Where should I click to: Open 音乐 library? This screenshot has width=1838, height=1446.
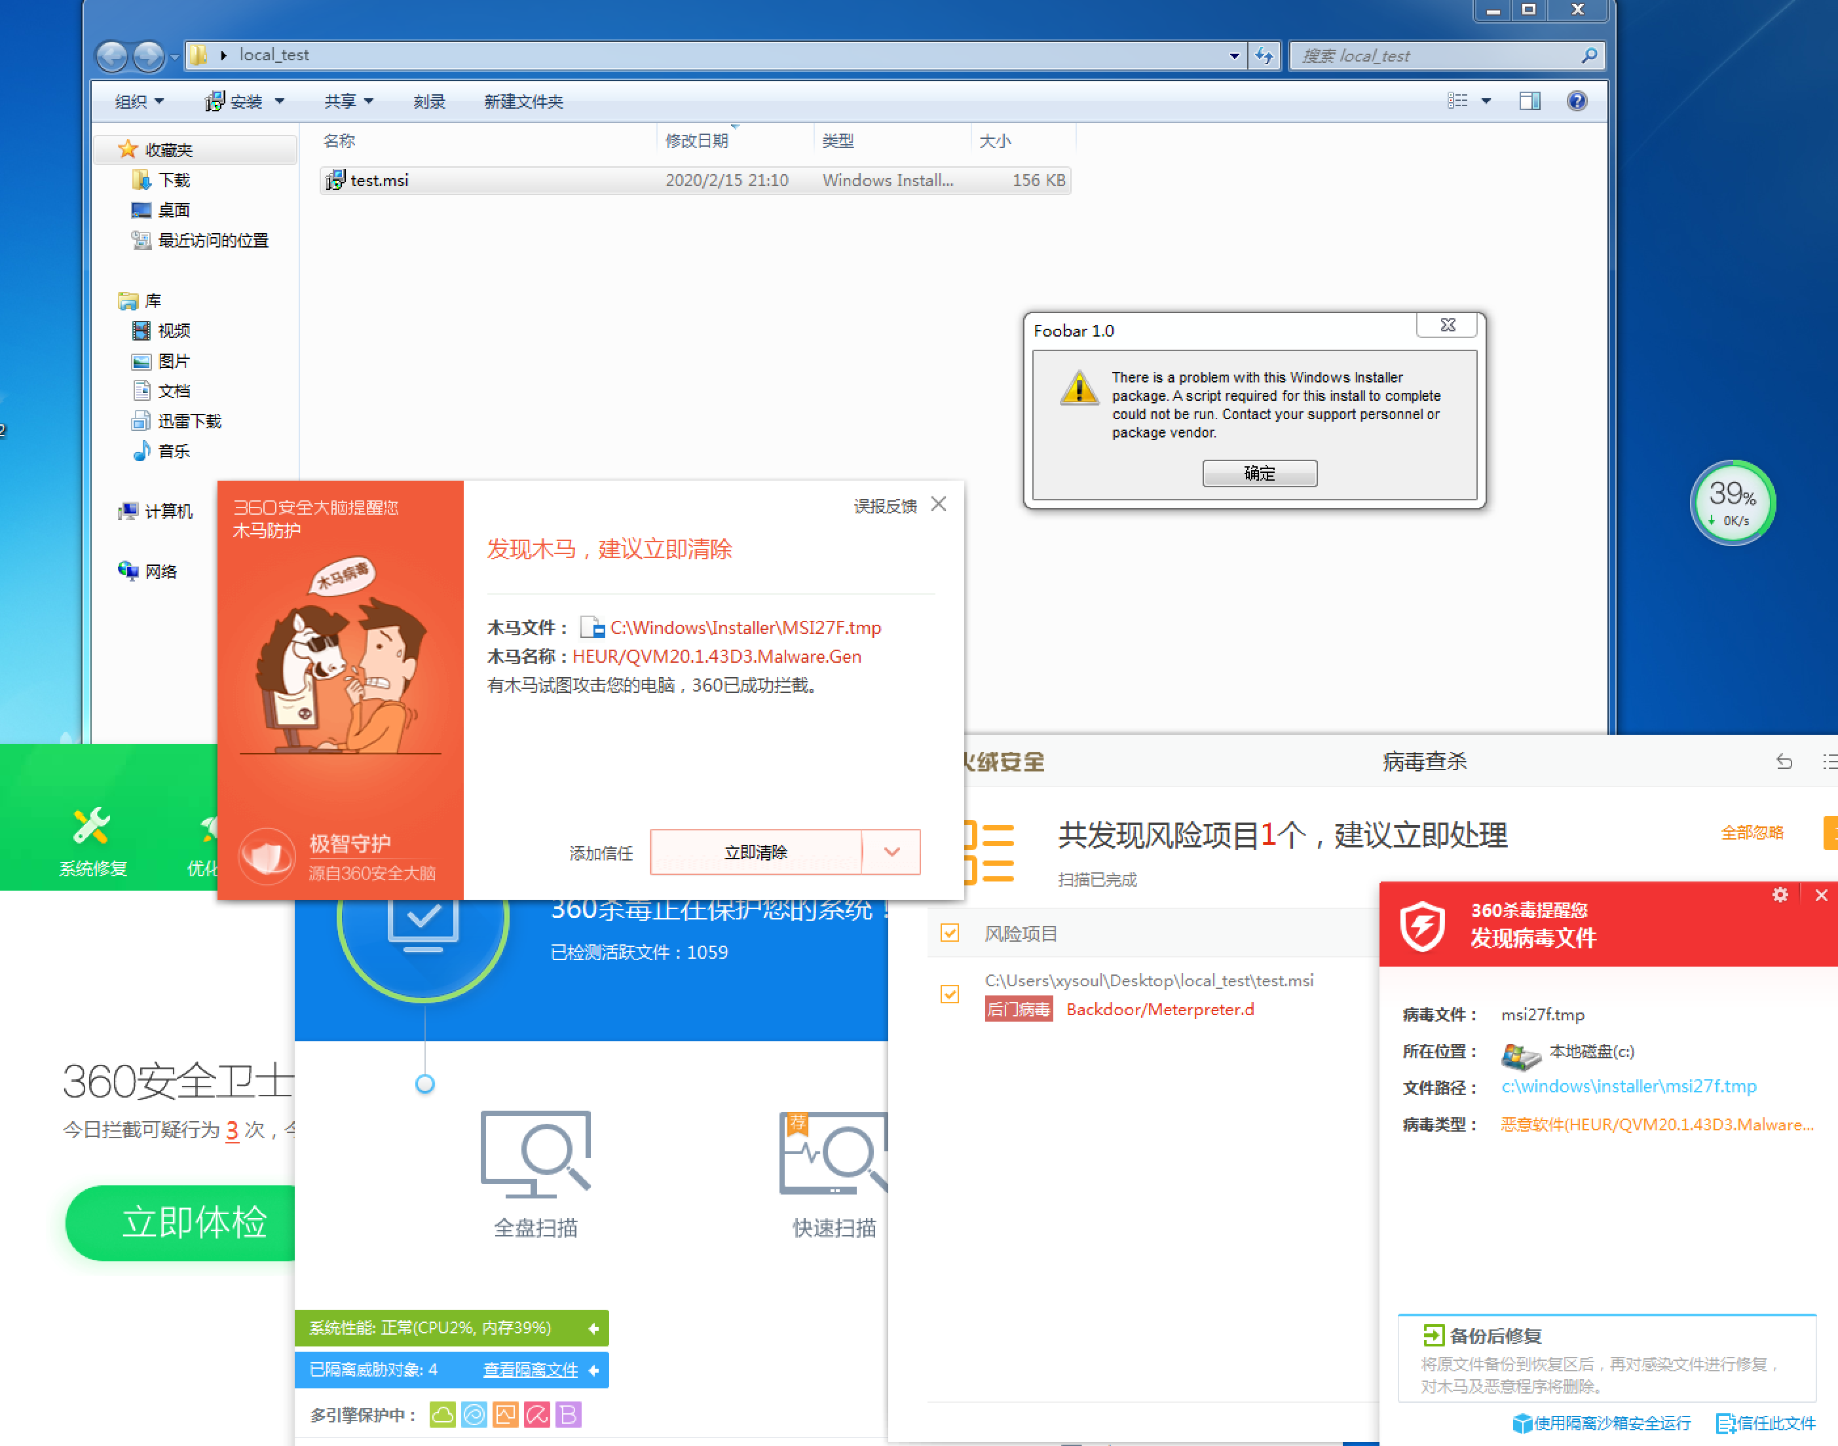[162, 451]
